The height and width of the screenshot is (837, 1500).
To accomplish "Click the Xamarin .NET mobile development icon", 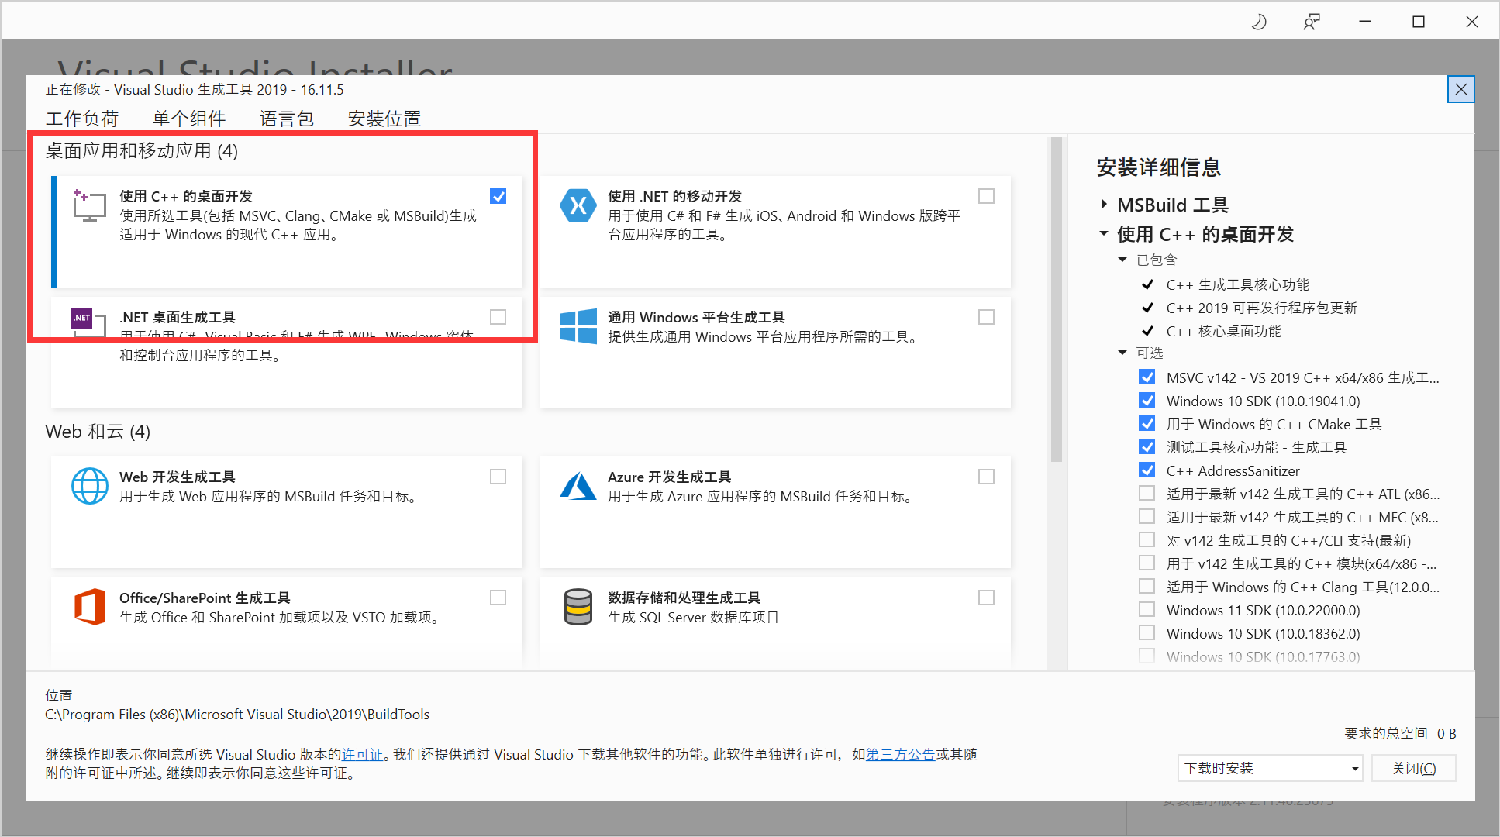I will [x=578, y=206].
